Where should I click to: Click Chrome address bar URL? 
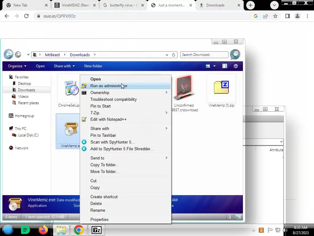pos(59,16)
